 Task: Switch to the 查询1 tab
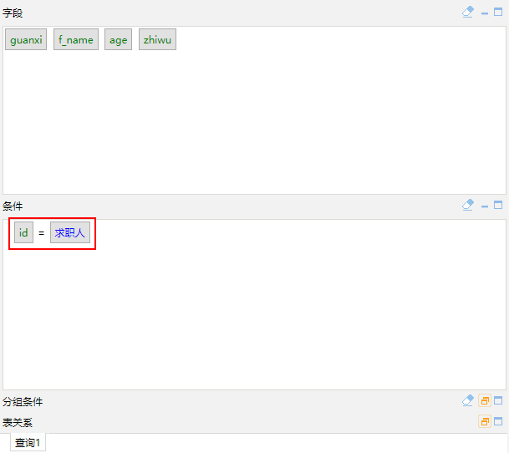point(28,443)
